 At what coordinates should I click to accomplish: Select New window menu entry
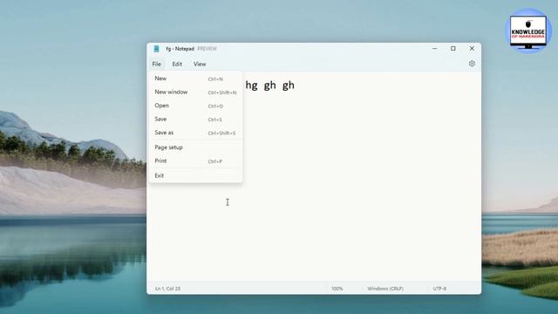(195, 92)
